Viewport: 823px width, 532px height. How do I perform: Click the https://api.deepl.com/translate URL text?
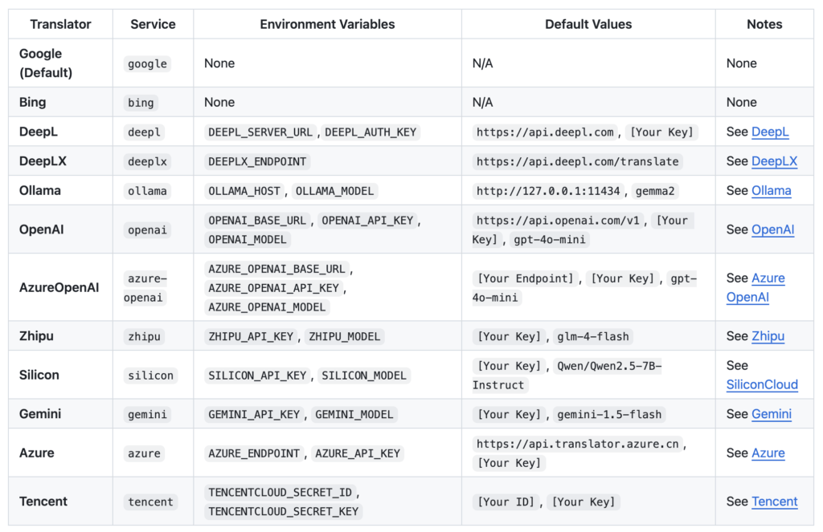point(578,161)
